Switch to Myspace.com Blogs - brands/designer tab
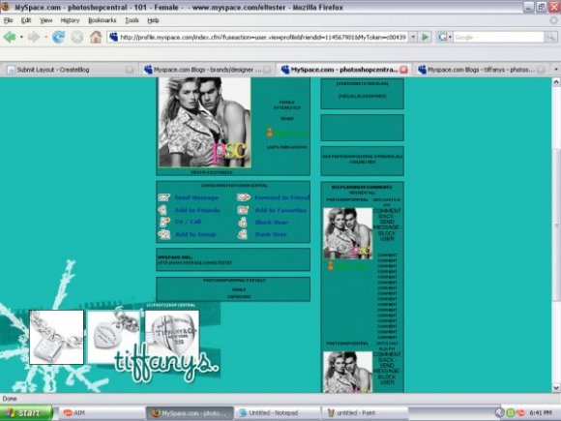The height and width of the screenshot is (421, 561). pos(207,70)
